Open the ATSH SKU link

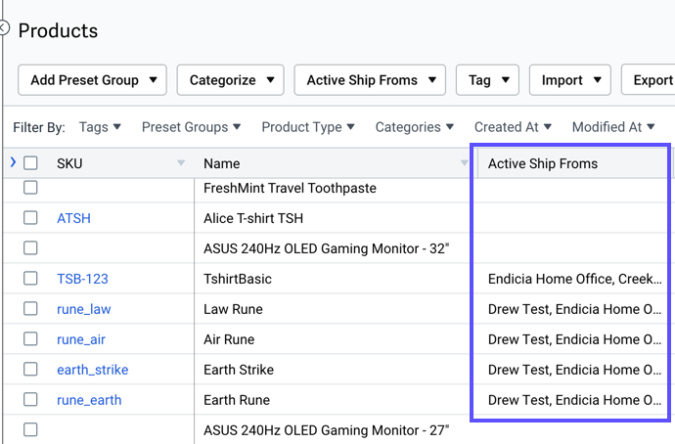(x=73, y=218)
